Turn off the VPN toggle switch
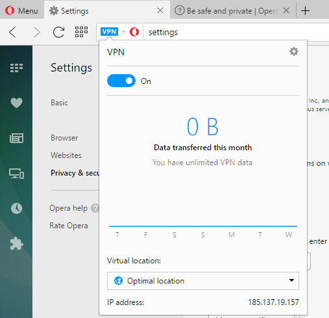 click(121, 81)
